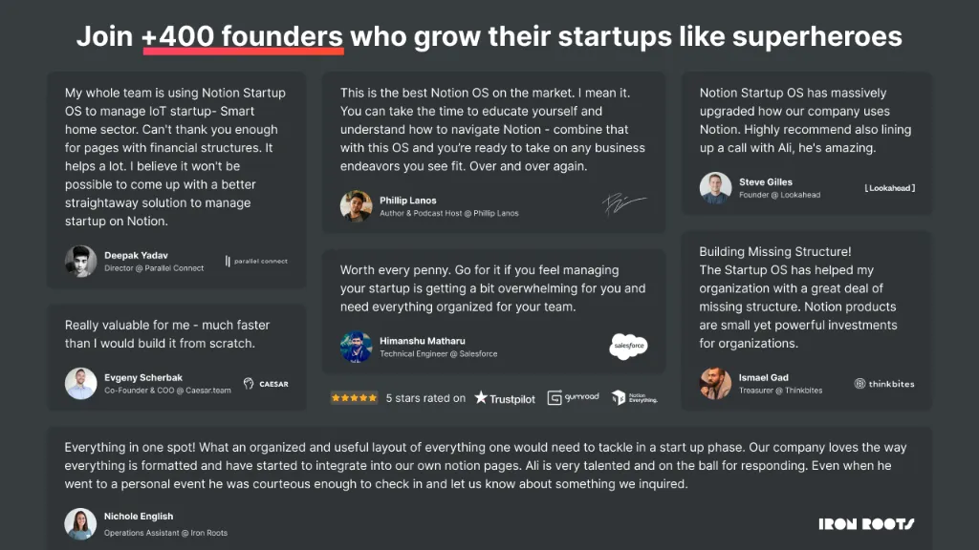Click Phillip Lanos author name
Image resolution: width=979 pixels, height=550 pixels.
407,201
